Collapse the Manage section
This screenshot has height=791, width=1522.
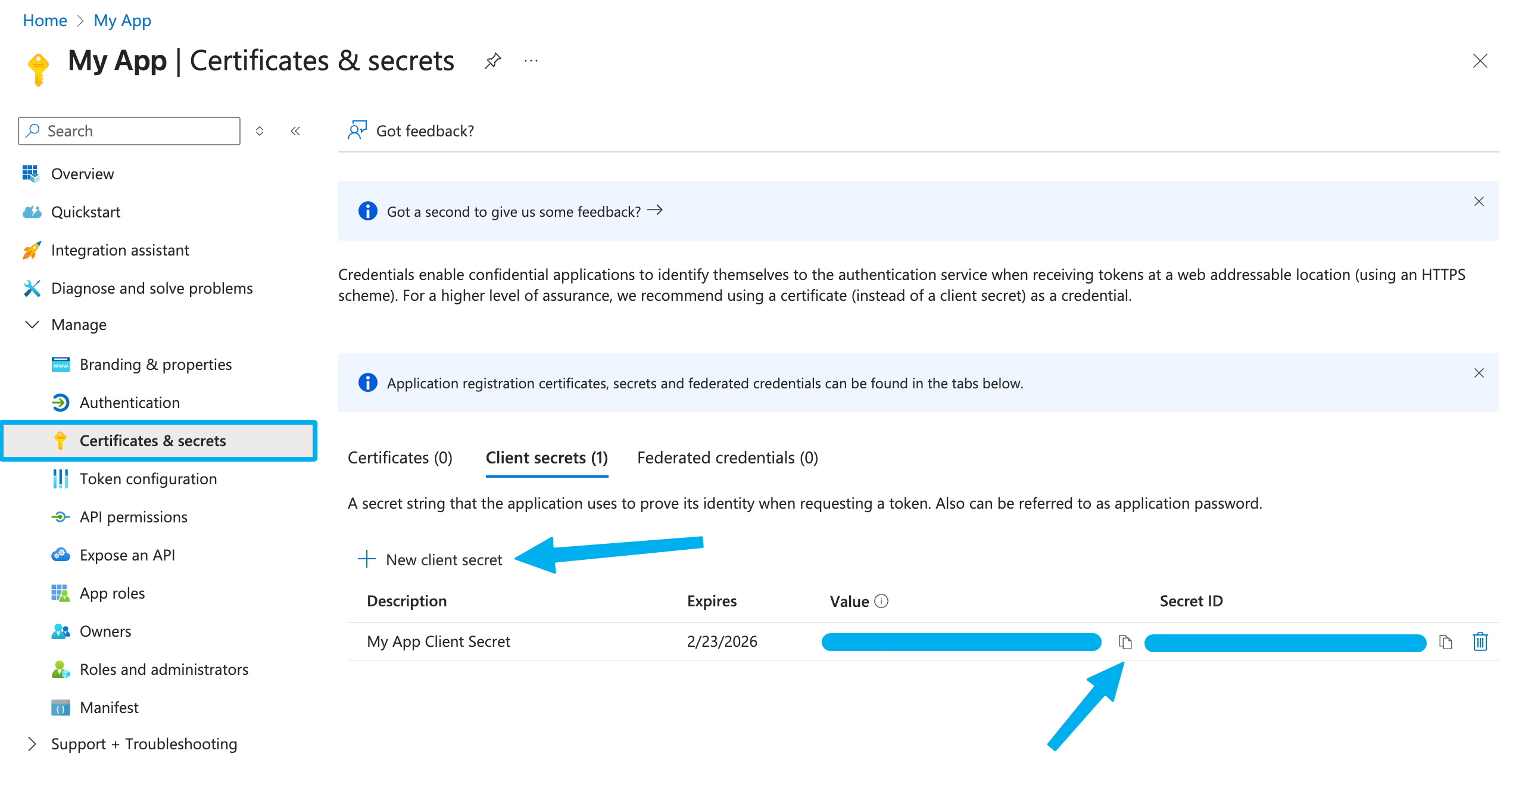pos(31,325)
